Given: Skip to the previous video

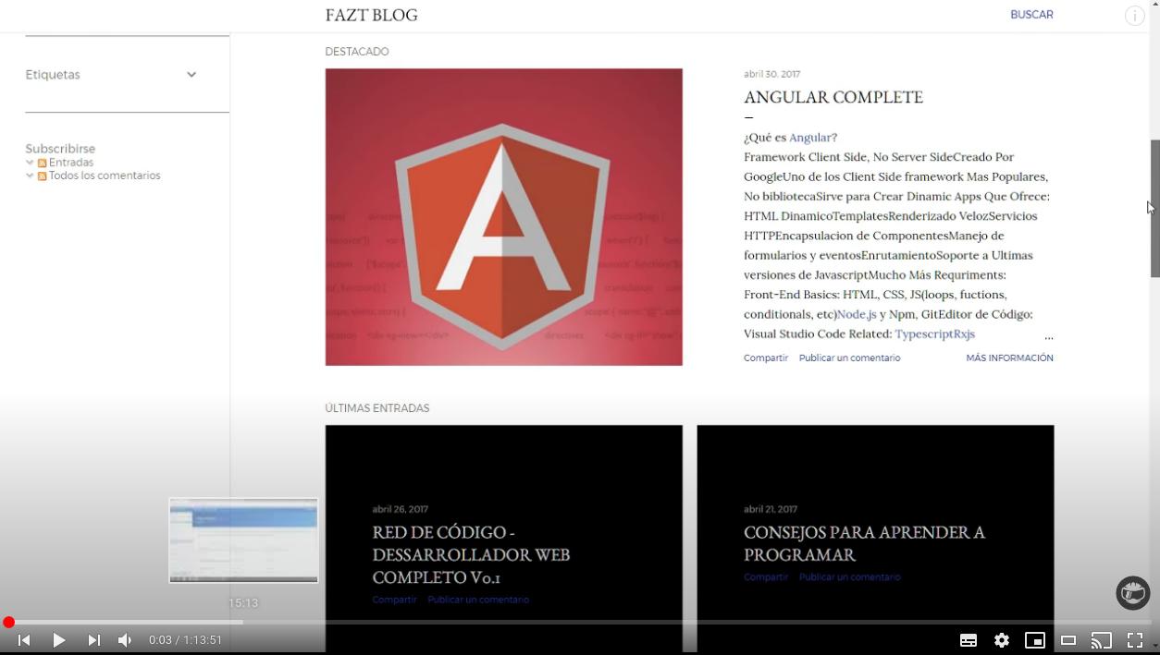Looking at the screenshot, I should click(x=24, y=640).
